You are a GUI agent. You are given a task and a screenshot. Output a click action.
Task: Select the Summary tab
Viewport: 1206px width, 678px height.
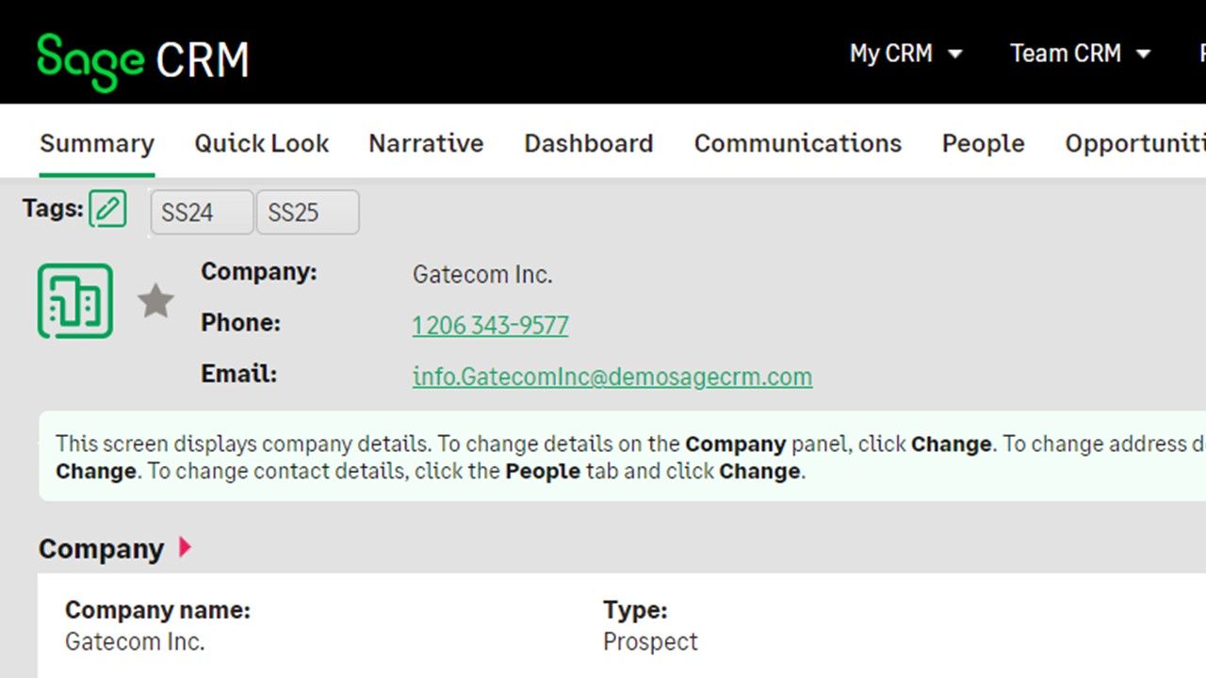[x=97, y=143]
